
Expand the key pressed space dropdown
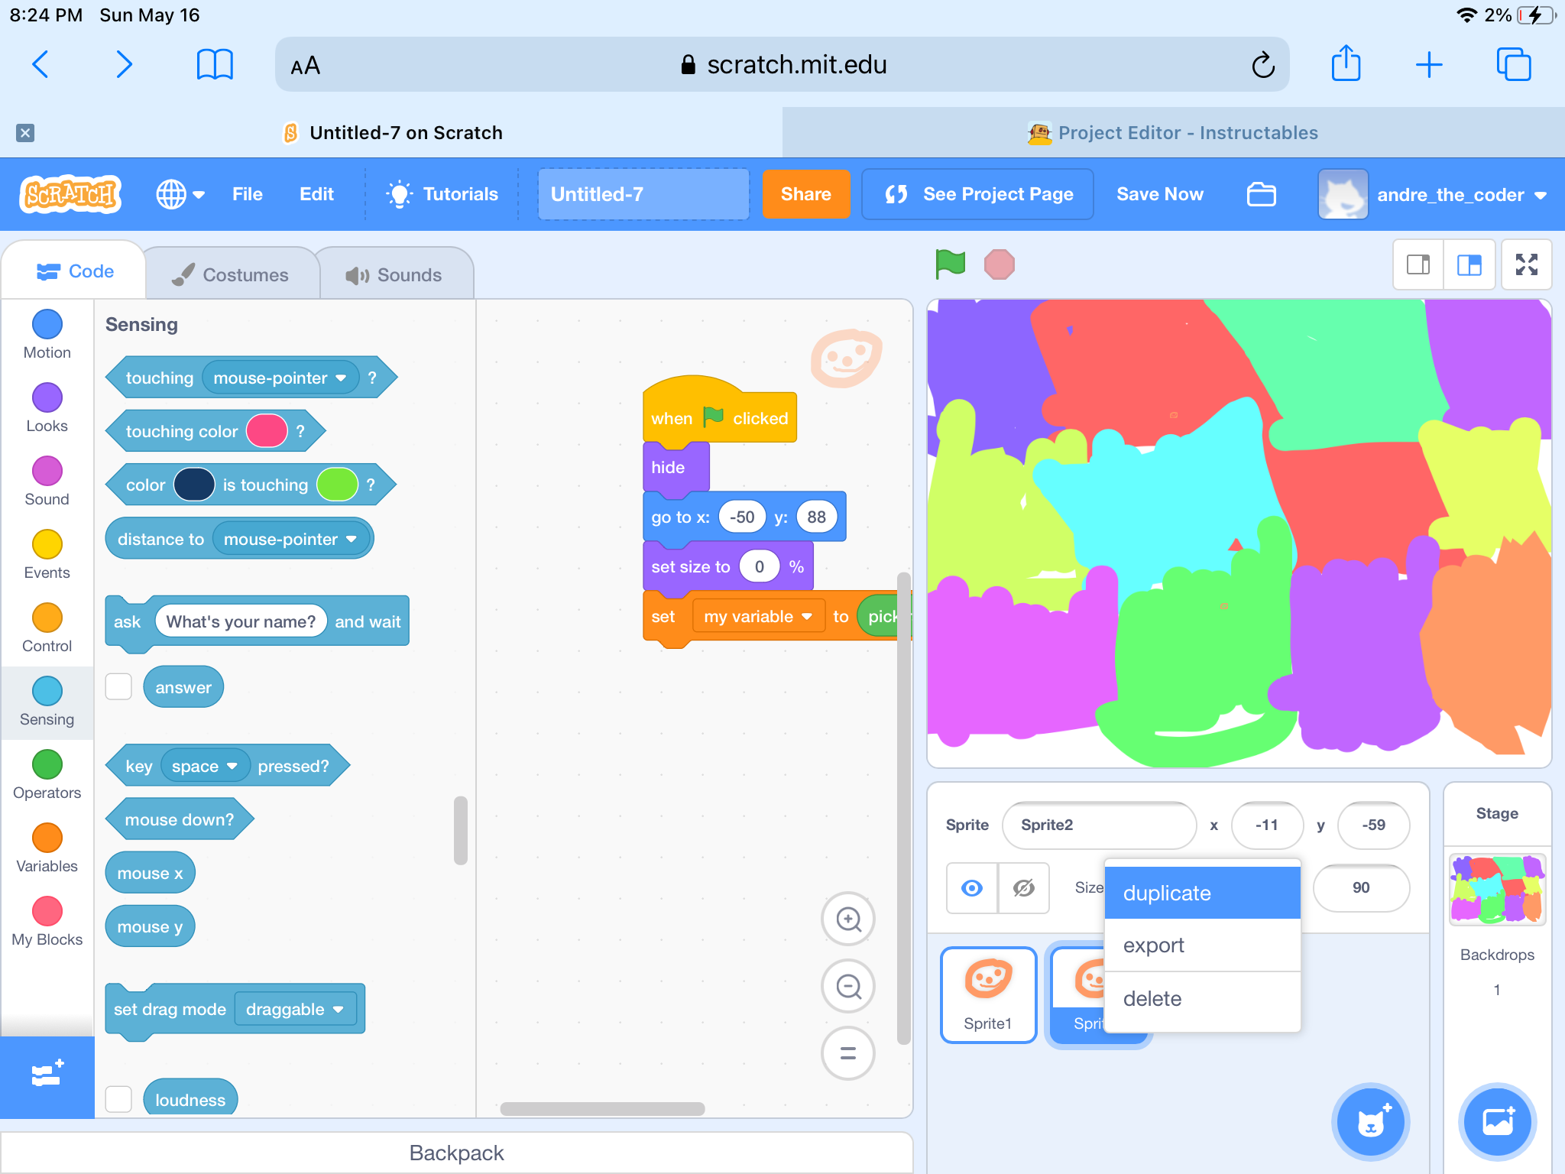click(204, 765)
